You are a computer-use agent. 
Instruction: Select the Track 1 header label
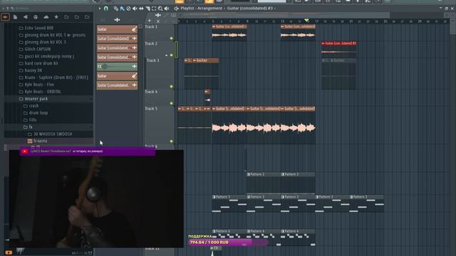point(151,27)
